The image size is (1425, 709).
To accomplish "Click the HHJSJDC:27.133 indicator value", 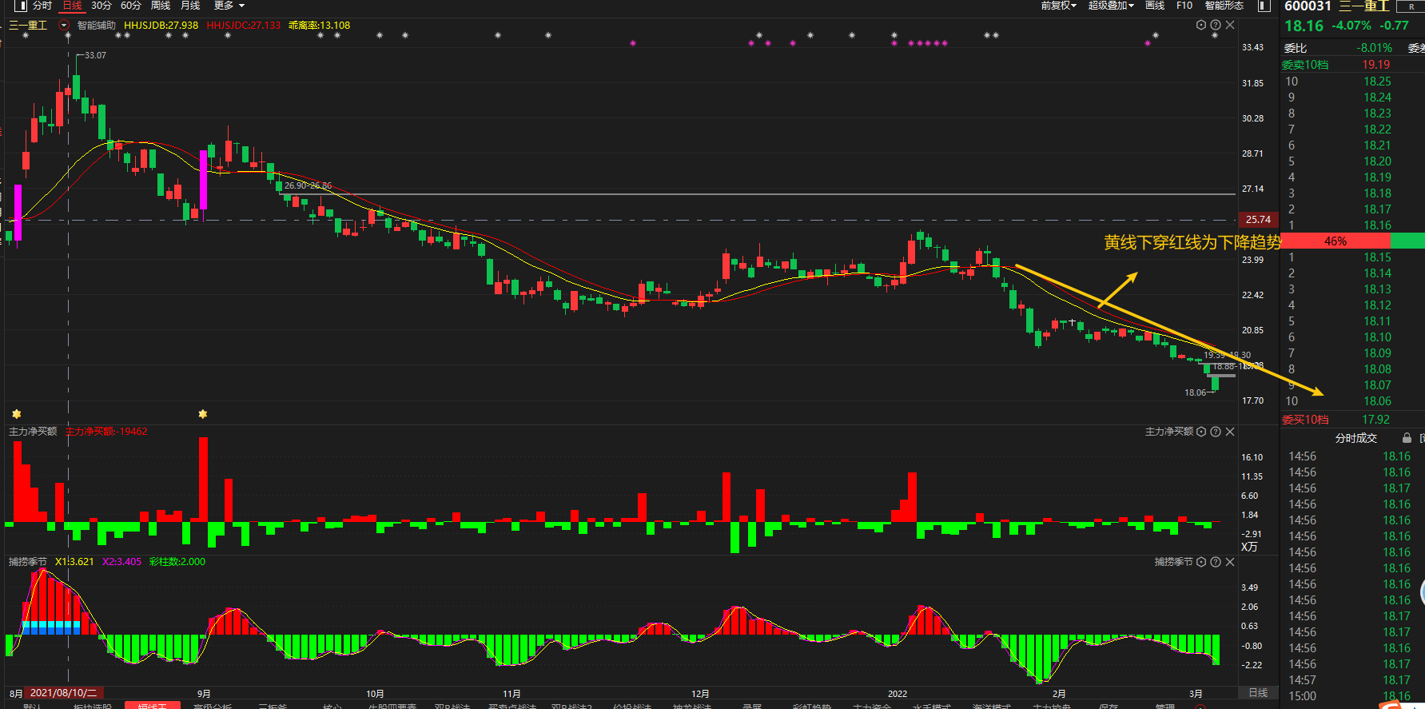I will coord(243,26).
